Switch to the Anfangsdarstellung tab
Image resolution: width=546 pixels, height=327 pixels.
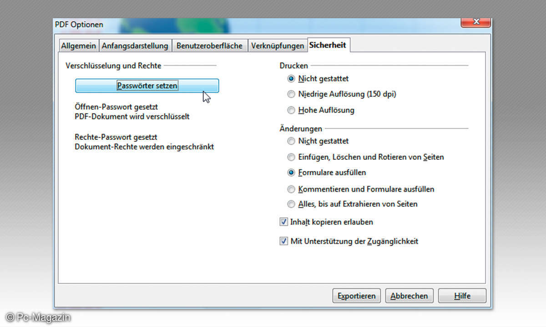pyautogui.click(x=135, y=46)
